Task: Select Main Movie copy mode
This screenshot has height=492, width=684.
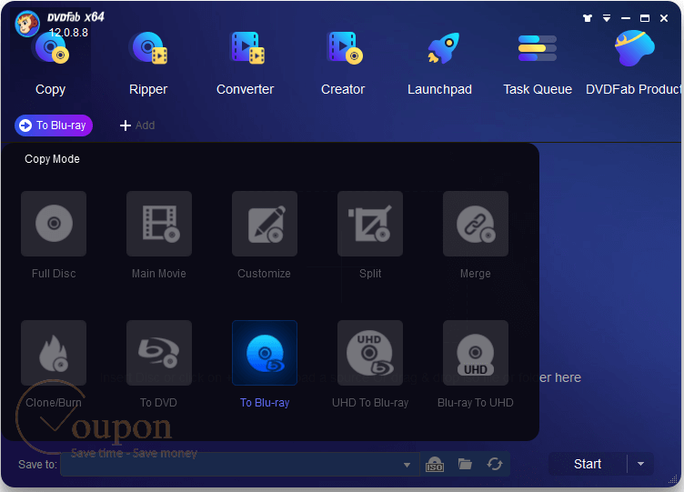Action: coord(159,224)
